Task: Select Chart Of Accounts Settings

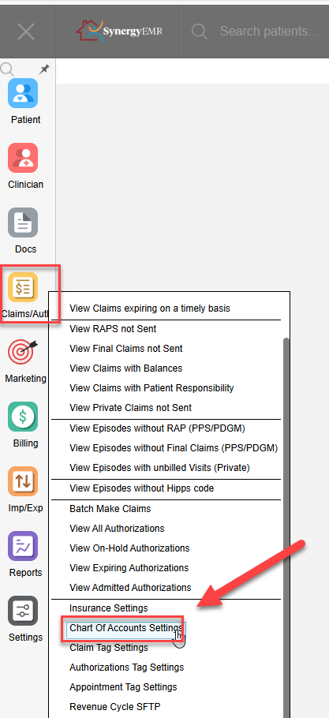Action: (125, 628)
